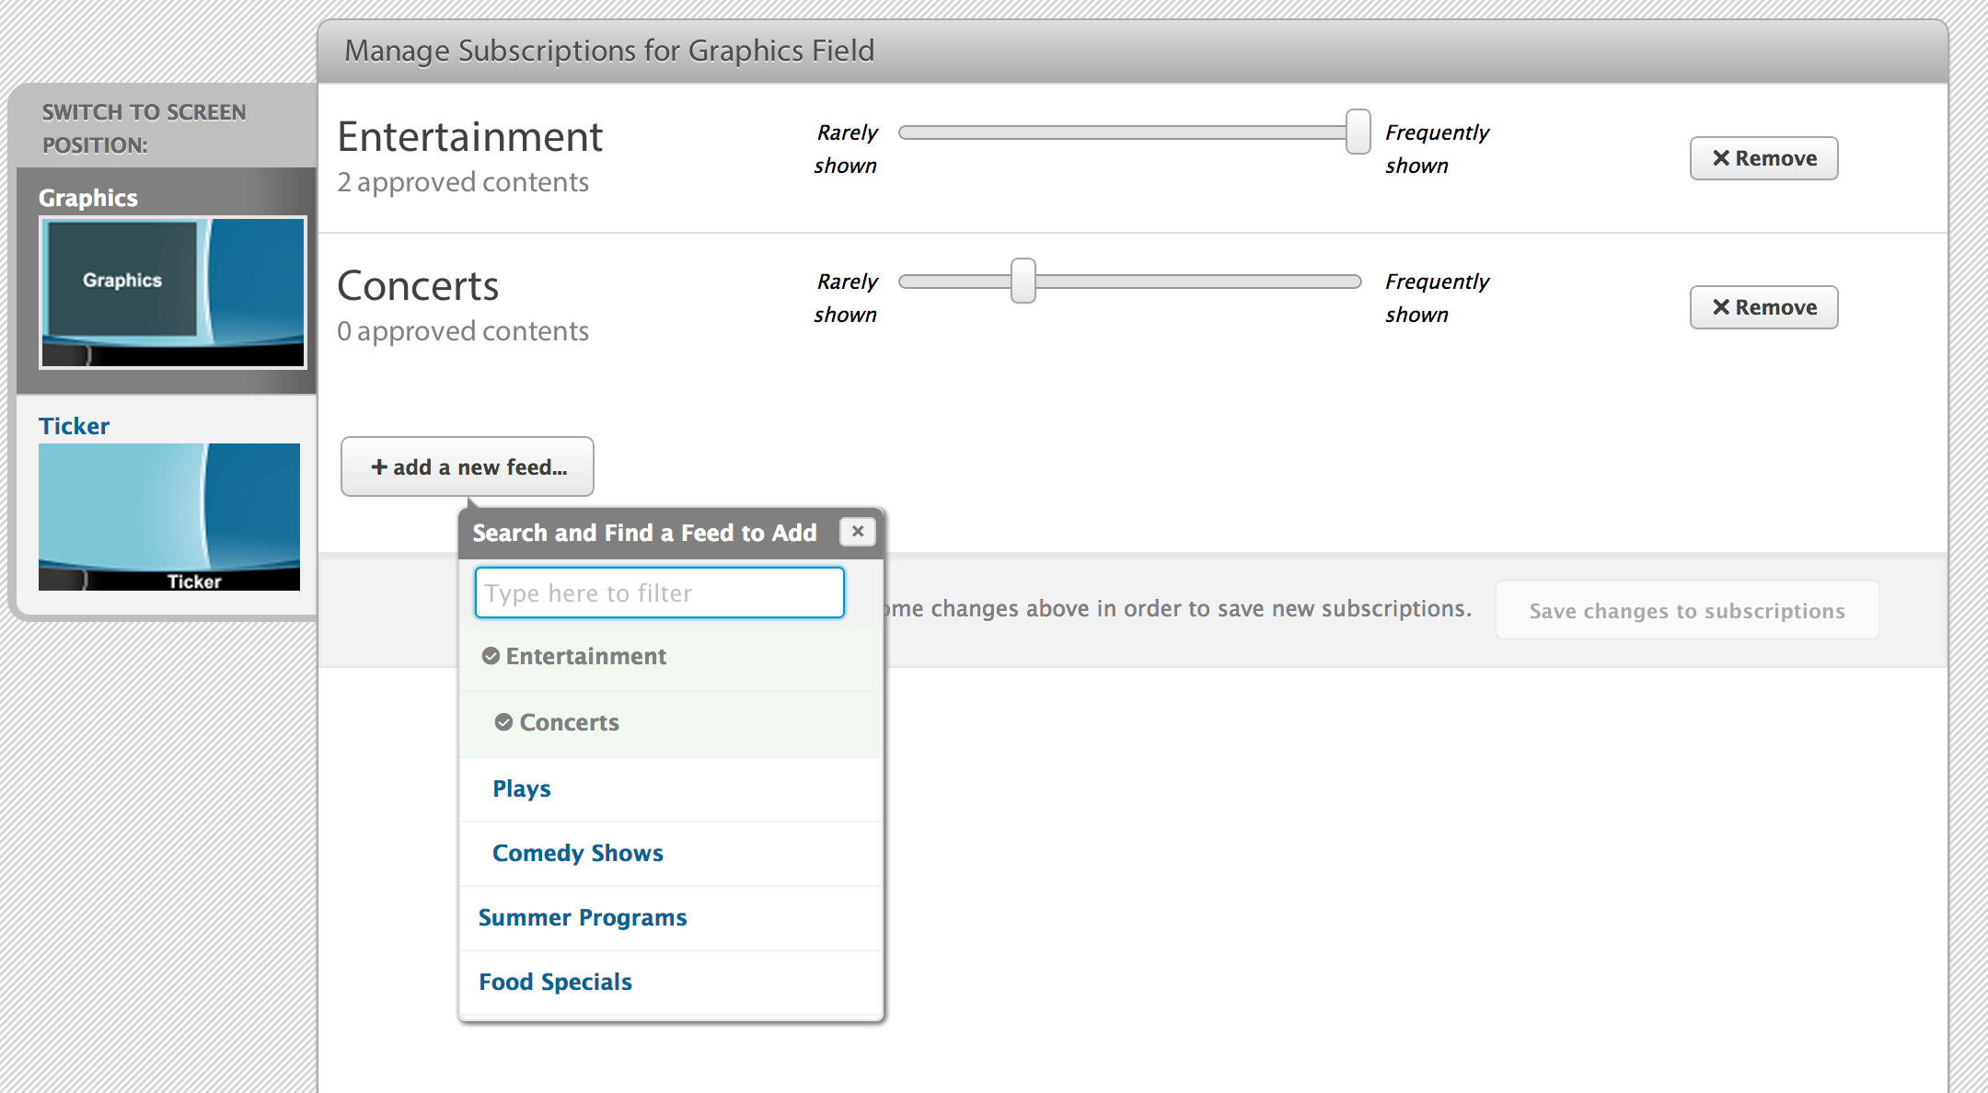Click the Concerts frequency slider handle
The height and width of the screenshot is (1093, 1988).
pyautogui.click(x=1023, y=282)
